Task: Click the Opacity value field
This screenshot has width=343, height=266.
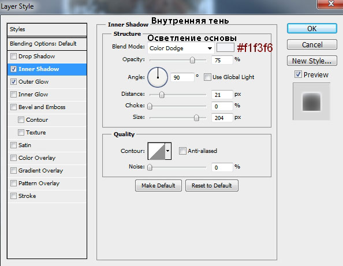Action: pos(222,60)
